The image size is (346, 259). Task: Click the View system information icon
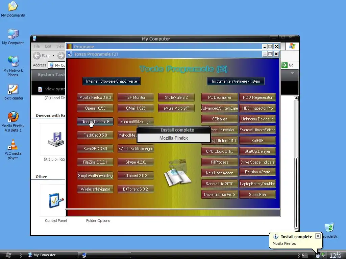pyautogui.click(x=40, y=89)
